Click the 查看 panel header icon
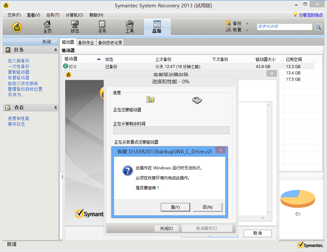Image resolution: width=327 pixels, height=252 pixels. point(8,107)
